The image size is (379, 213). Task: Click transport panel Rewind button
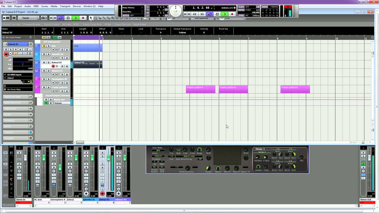pyautogui.click(x=195, y=14)
